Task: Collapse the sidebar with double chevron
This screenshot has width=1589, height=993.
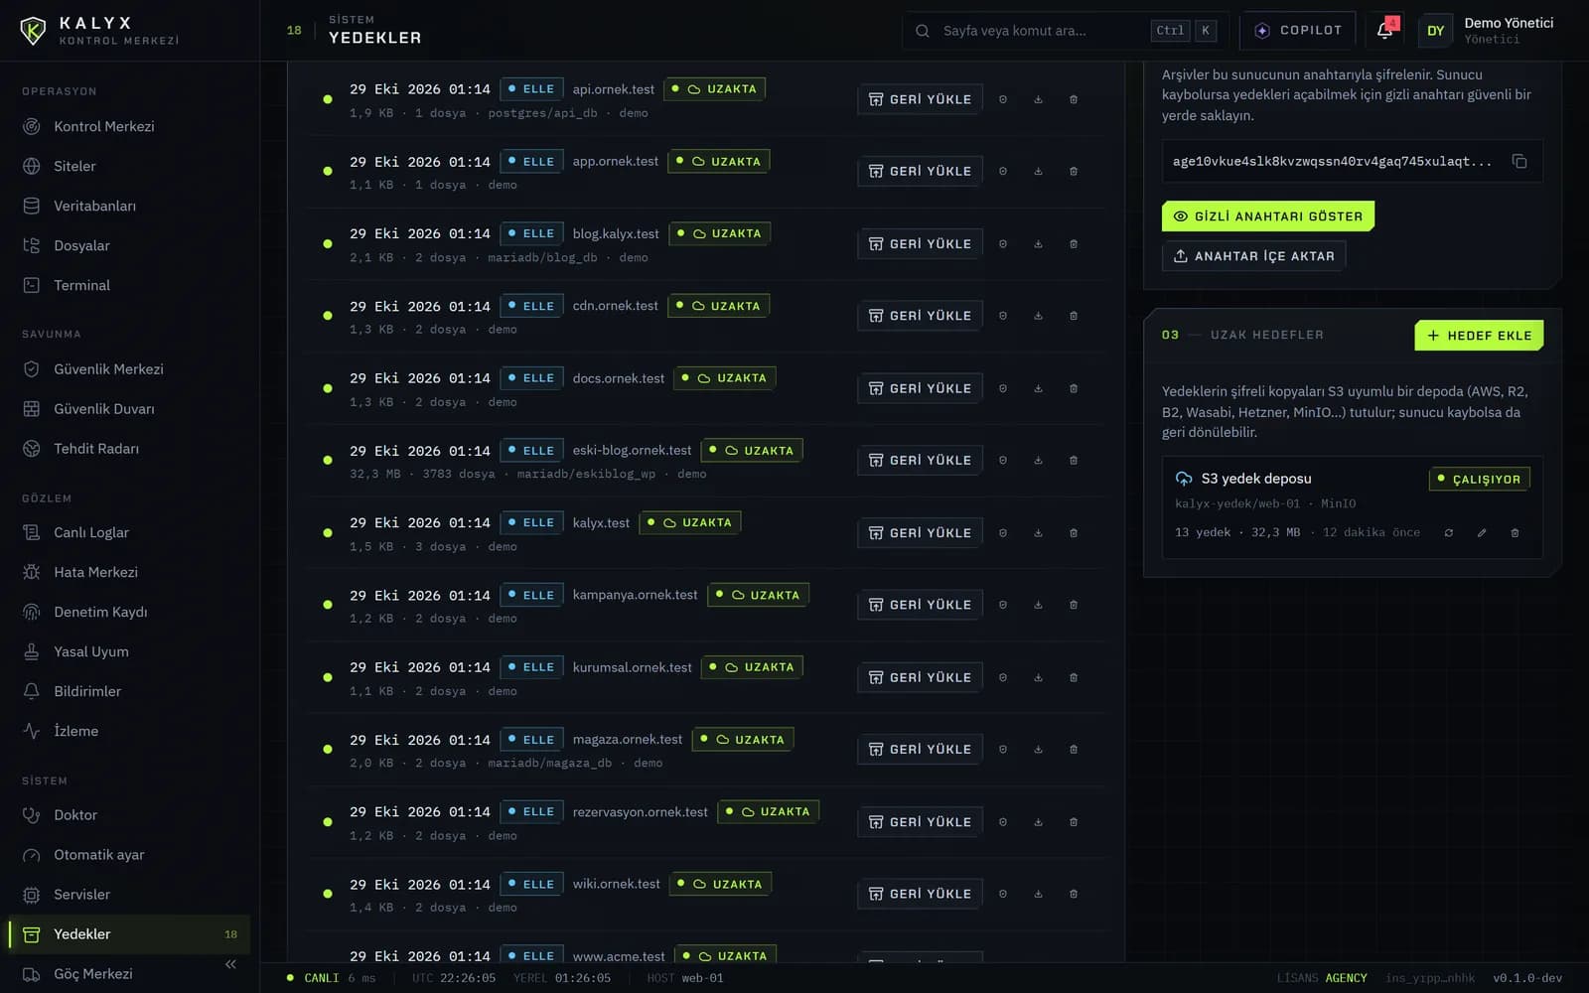Action: coord(230,964)
